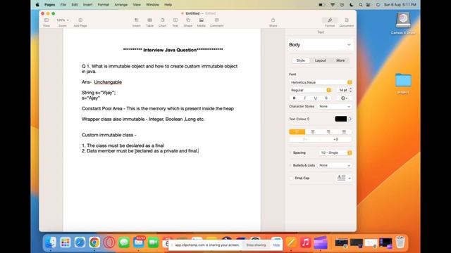This screenshot has height=253, width=451.
Task: Open the Body paragraph style dropdown
Action: pyautogui.click(x=320, y=45)
